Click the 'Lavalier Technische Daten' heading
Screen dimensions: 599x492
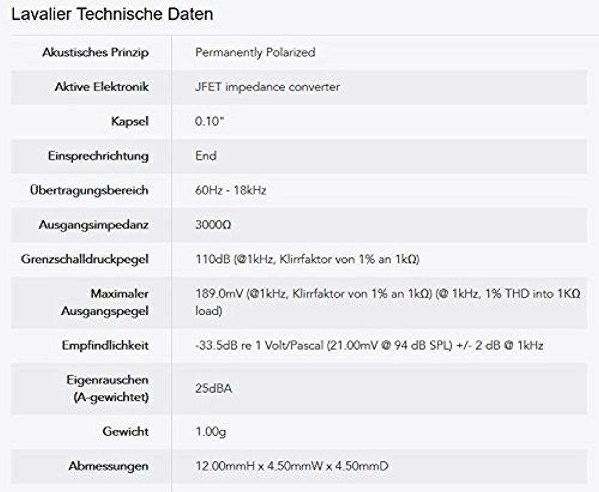point(112,14)
